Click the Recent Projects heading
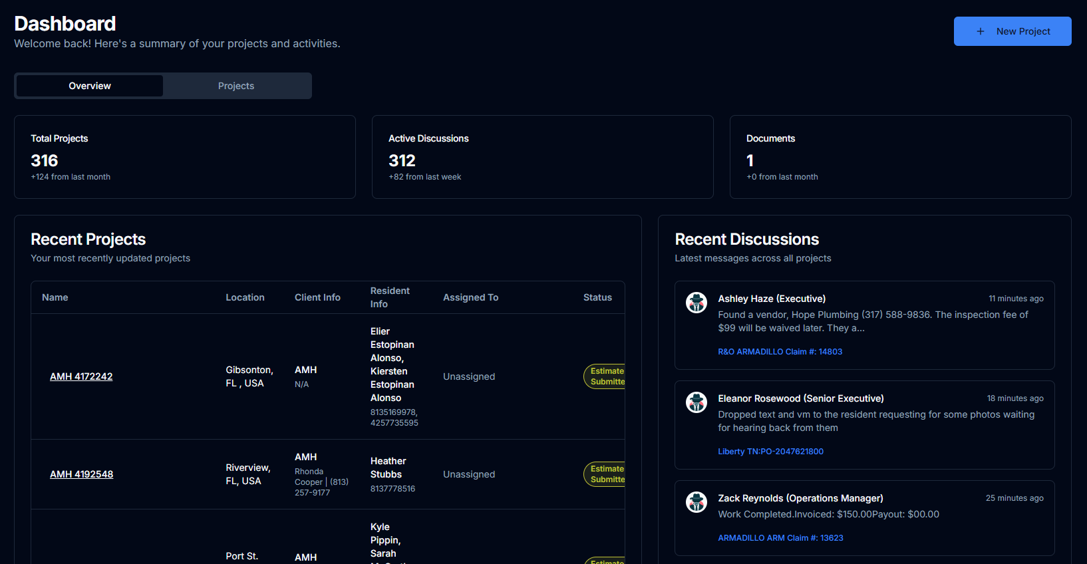This screenshot has height=564, width=1087. [x=88, y=239]
